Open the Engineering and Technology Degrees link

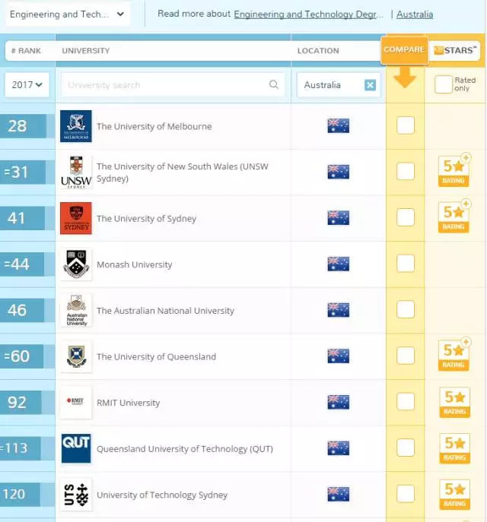(x=309, y=14)
